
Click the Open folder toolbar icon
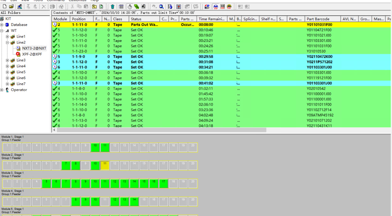pos(11,6)
